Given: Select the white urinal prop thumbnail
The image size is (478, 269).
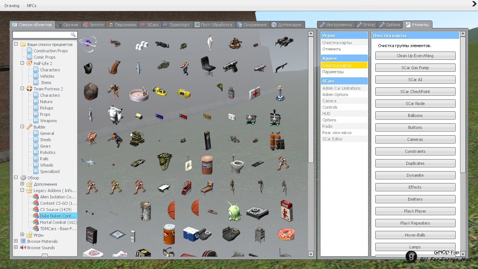Looking at the screenshot, I should pos(188,163).
